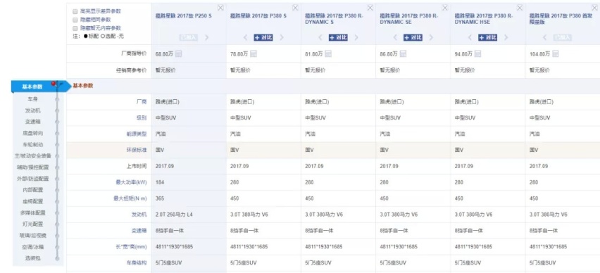Remove the P380 R-DYNAMIC S column

[x=370, y=8]
